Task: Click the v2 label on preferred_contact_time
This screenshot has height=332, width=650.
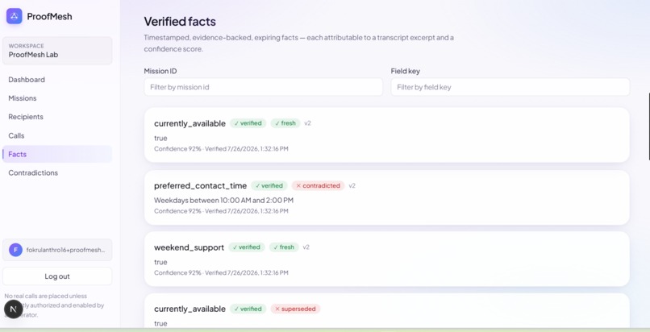Action: click(x=352, y=185)
